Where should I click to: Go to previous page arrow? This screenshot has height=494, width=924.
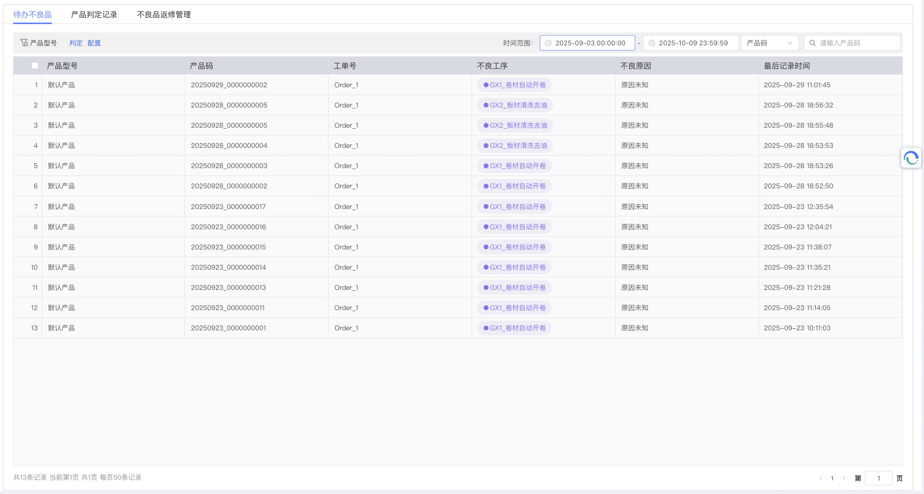click(x=820, y=478)
